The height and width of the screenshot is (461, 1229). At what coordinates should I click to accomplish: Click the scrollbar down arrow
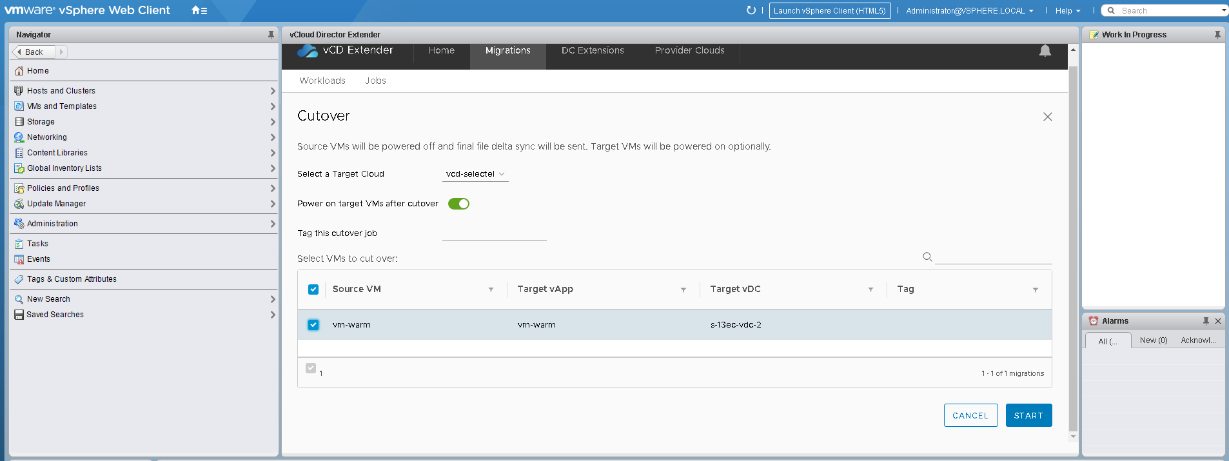point(1073,436)
